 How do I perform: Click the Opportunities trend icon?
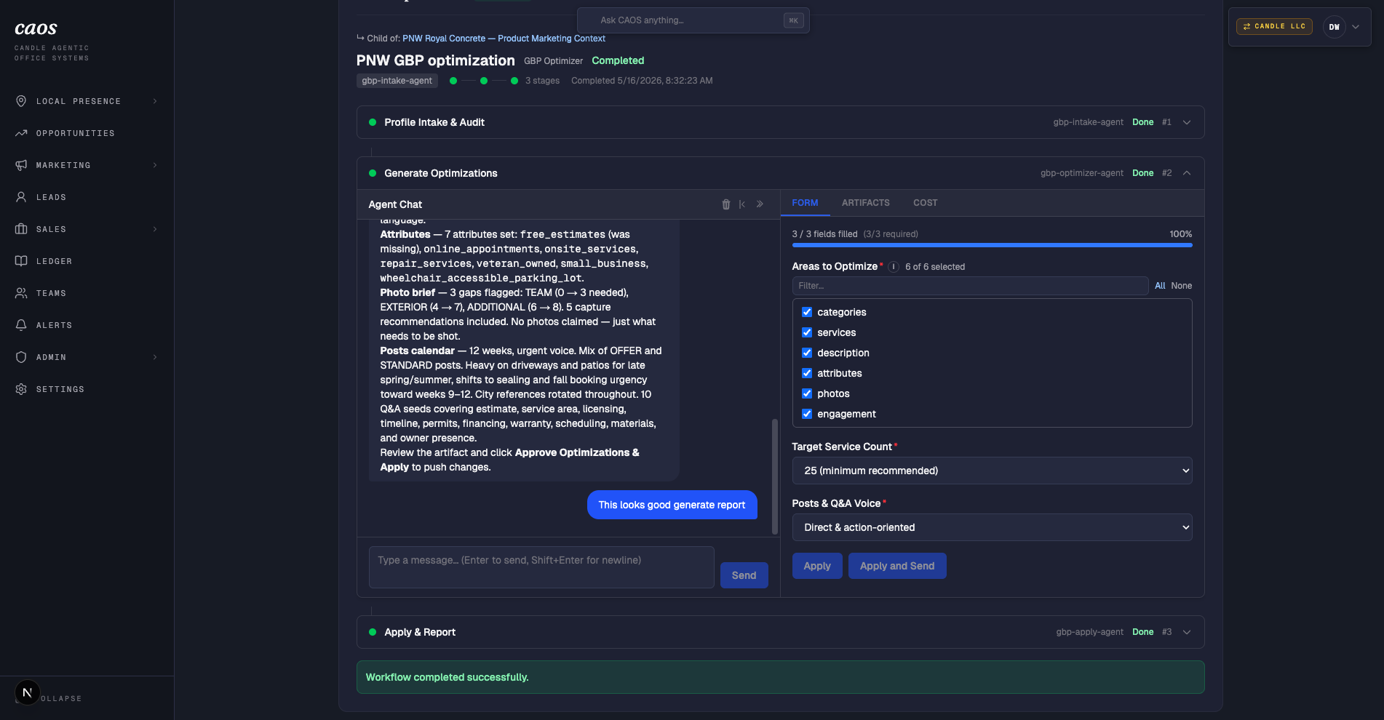[21, 133]
